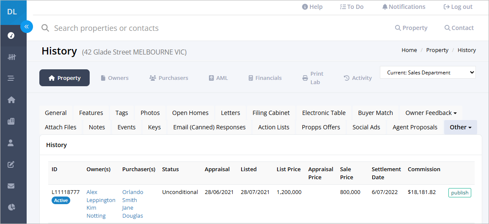
Task: Expand the Owner Feedback dropdown tab
Action: [x=431, y=113]
